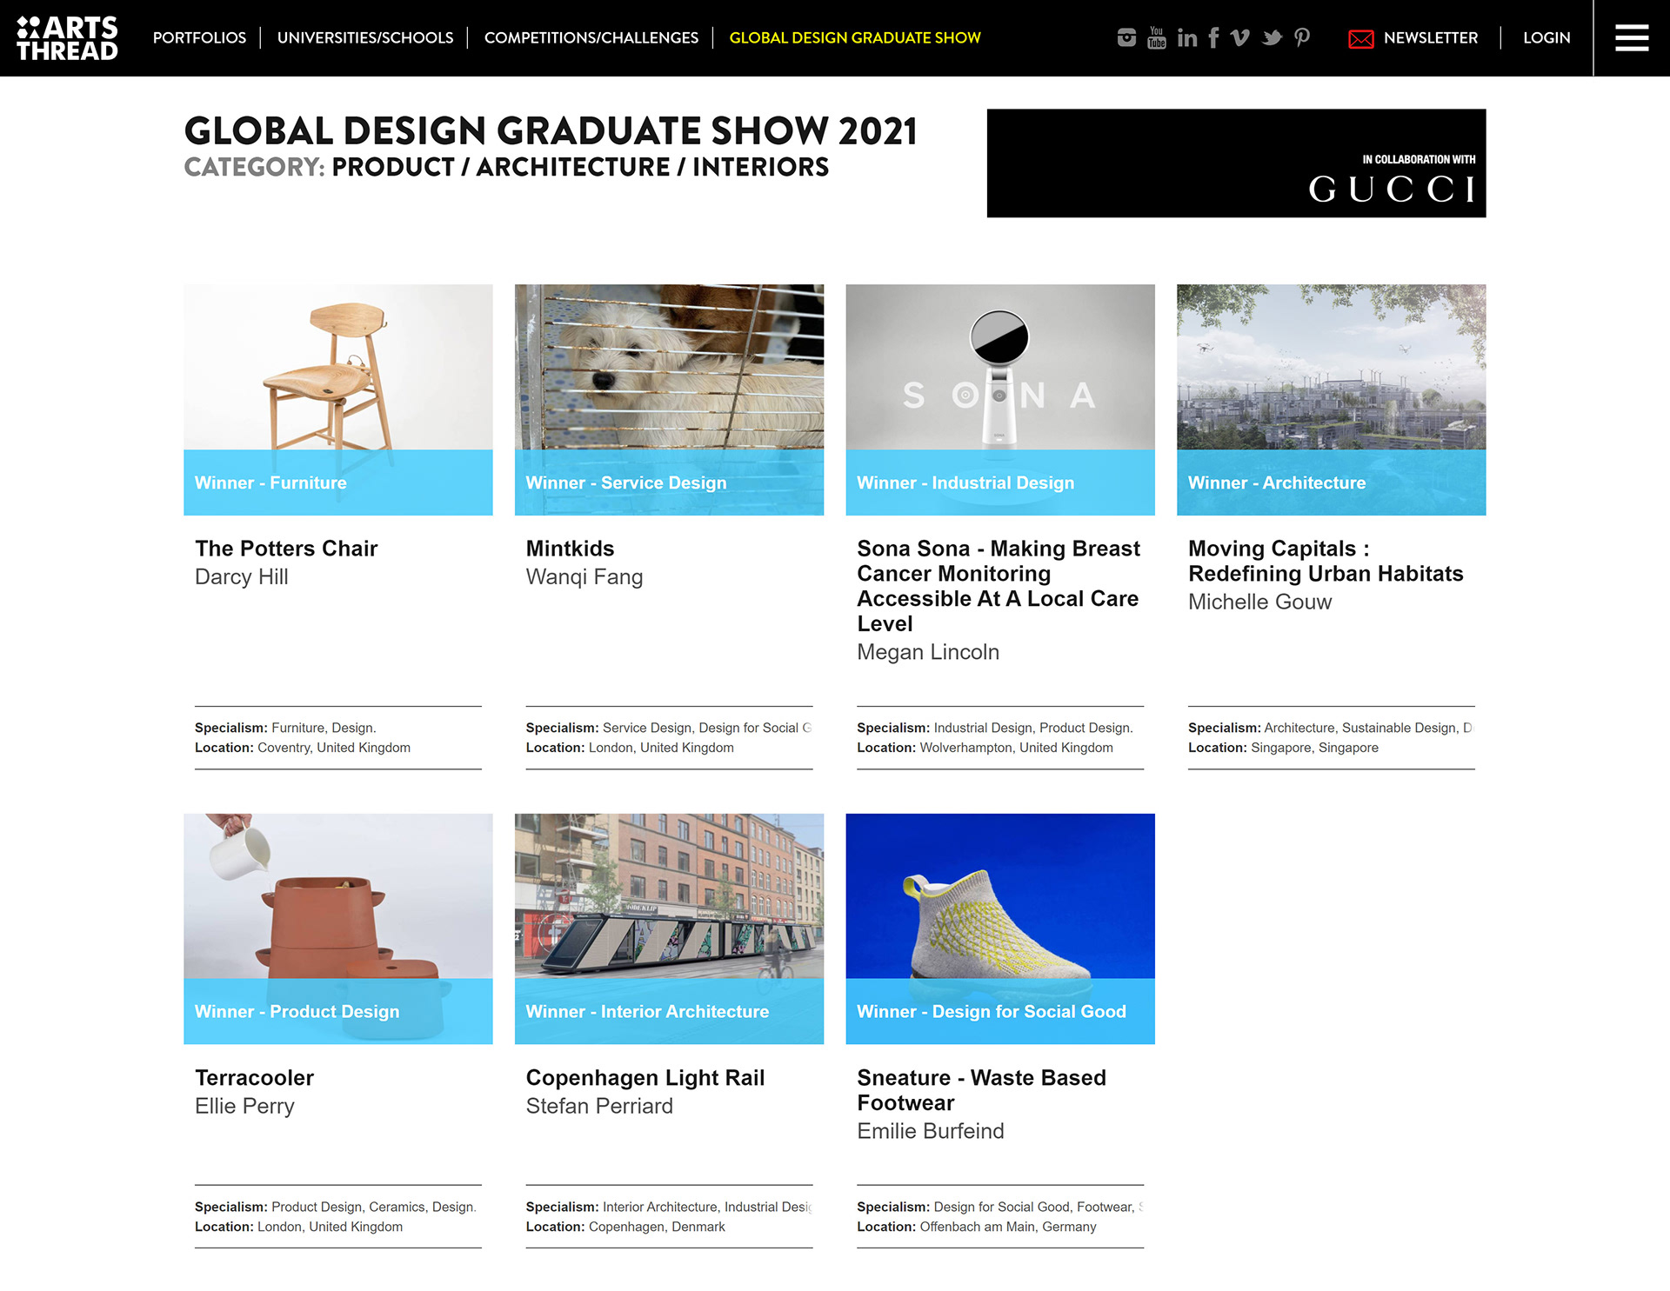This screenshot has width=1670, height=1291.
Task: Click Sneature - Waste Based Footwear title
Action: click(x=981, y=1090)
